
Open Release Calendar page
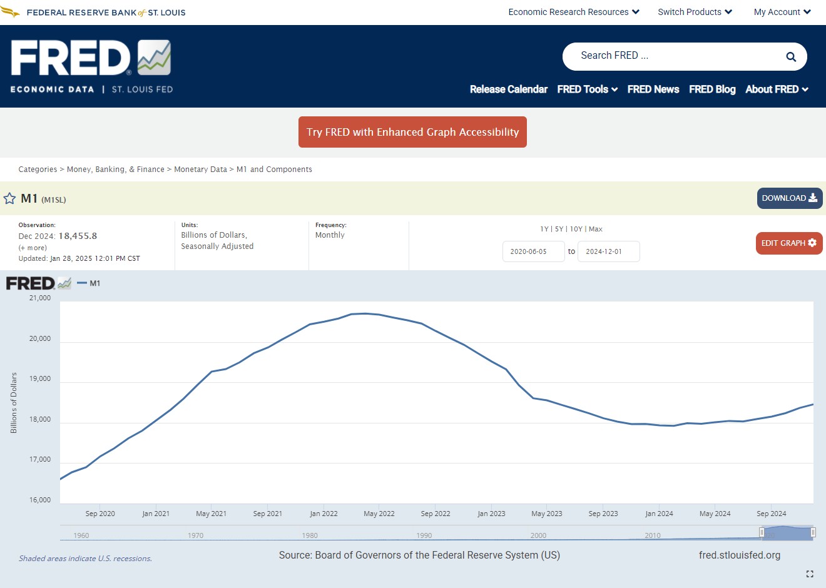509,89
